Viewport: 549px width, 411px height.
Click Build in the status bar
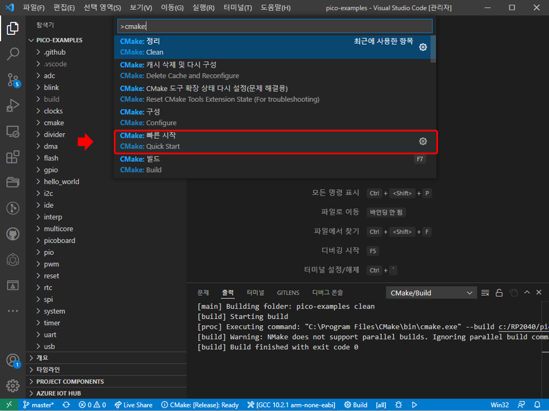[x=355, y=405]
